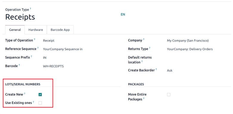Check the Move Entire Packages checkbox
This screenshot has width=233, height=114.
[x=169, y=94]
